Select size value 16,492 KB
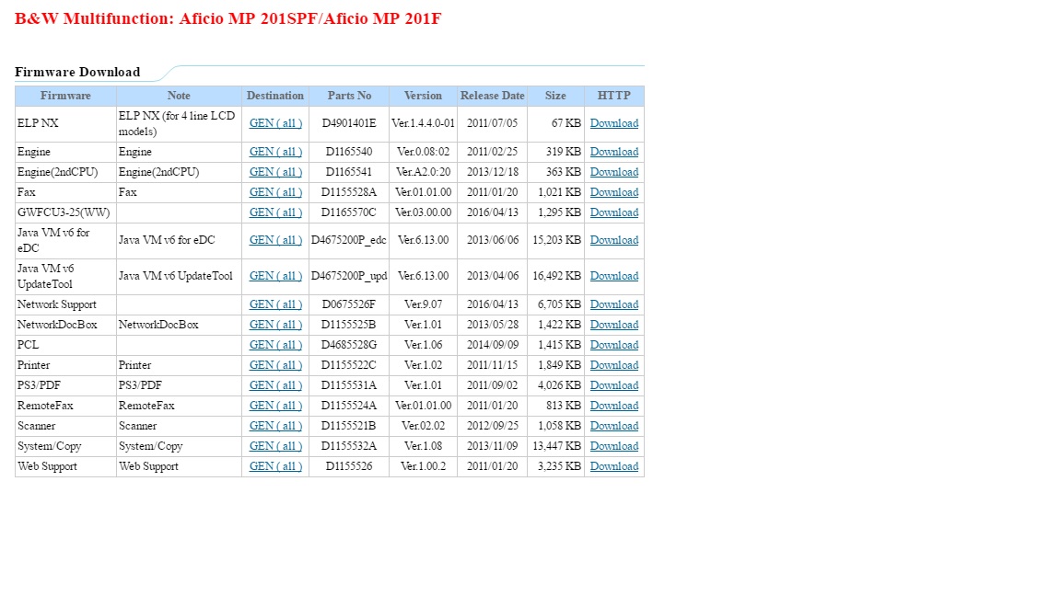This screenshot has width=1061, height=596. pos(557,276)
